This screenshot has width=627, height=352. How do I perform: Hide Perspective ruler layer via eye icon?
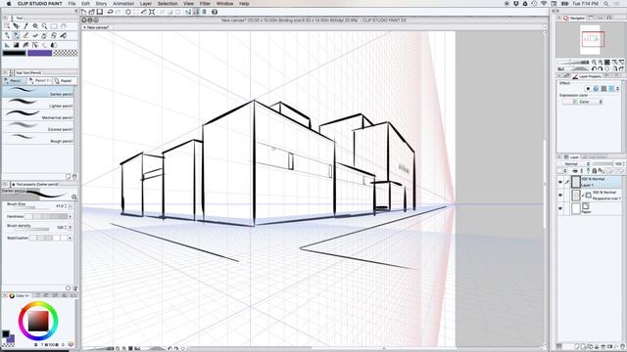click(x=560, y=196)
